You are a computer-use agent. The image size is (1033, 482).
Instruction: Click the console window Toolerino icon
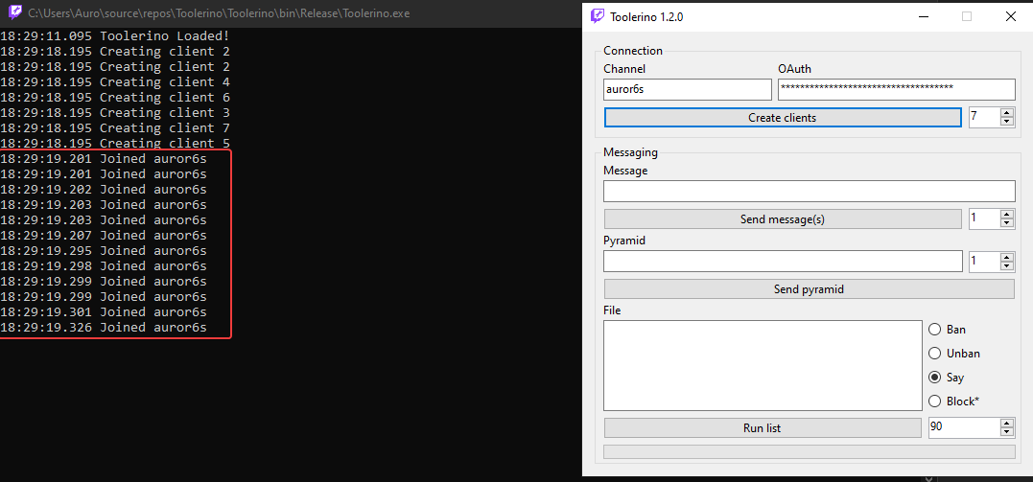tap(15, 12)
